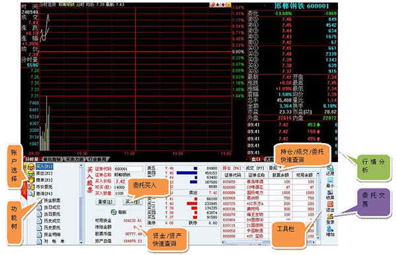The height and width of the screenshot is (255, 396).
Task: Select the 买入[F1] buy icon in tree
Action: [x=31, y=167]
